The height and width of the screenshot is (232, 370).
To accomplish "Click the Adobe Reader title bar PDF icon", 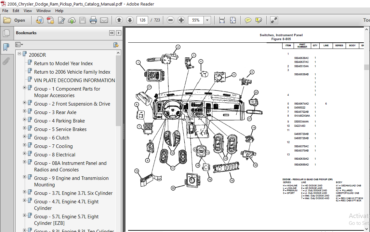I will point(3,4).
